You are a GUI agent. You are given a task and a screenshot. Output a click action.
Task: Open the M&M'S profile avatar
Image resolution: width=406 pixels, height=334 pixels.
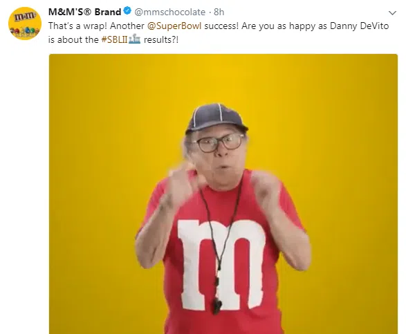(25, 24)
